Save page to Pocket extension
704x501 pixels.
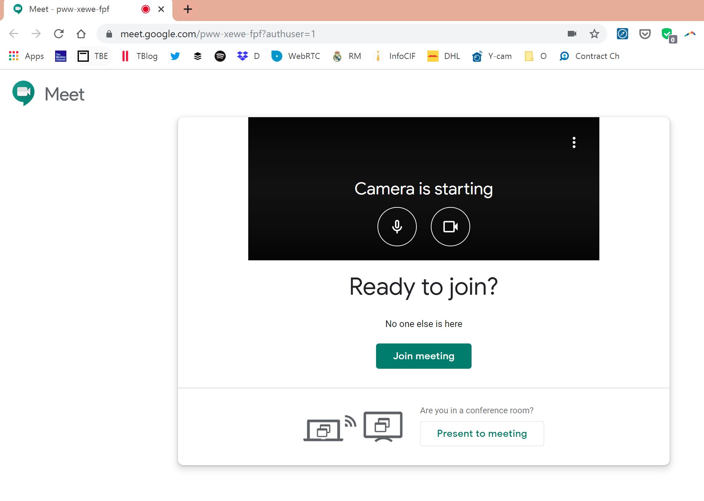coord(645,34)
